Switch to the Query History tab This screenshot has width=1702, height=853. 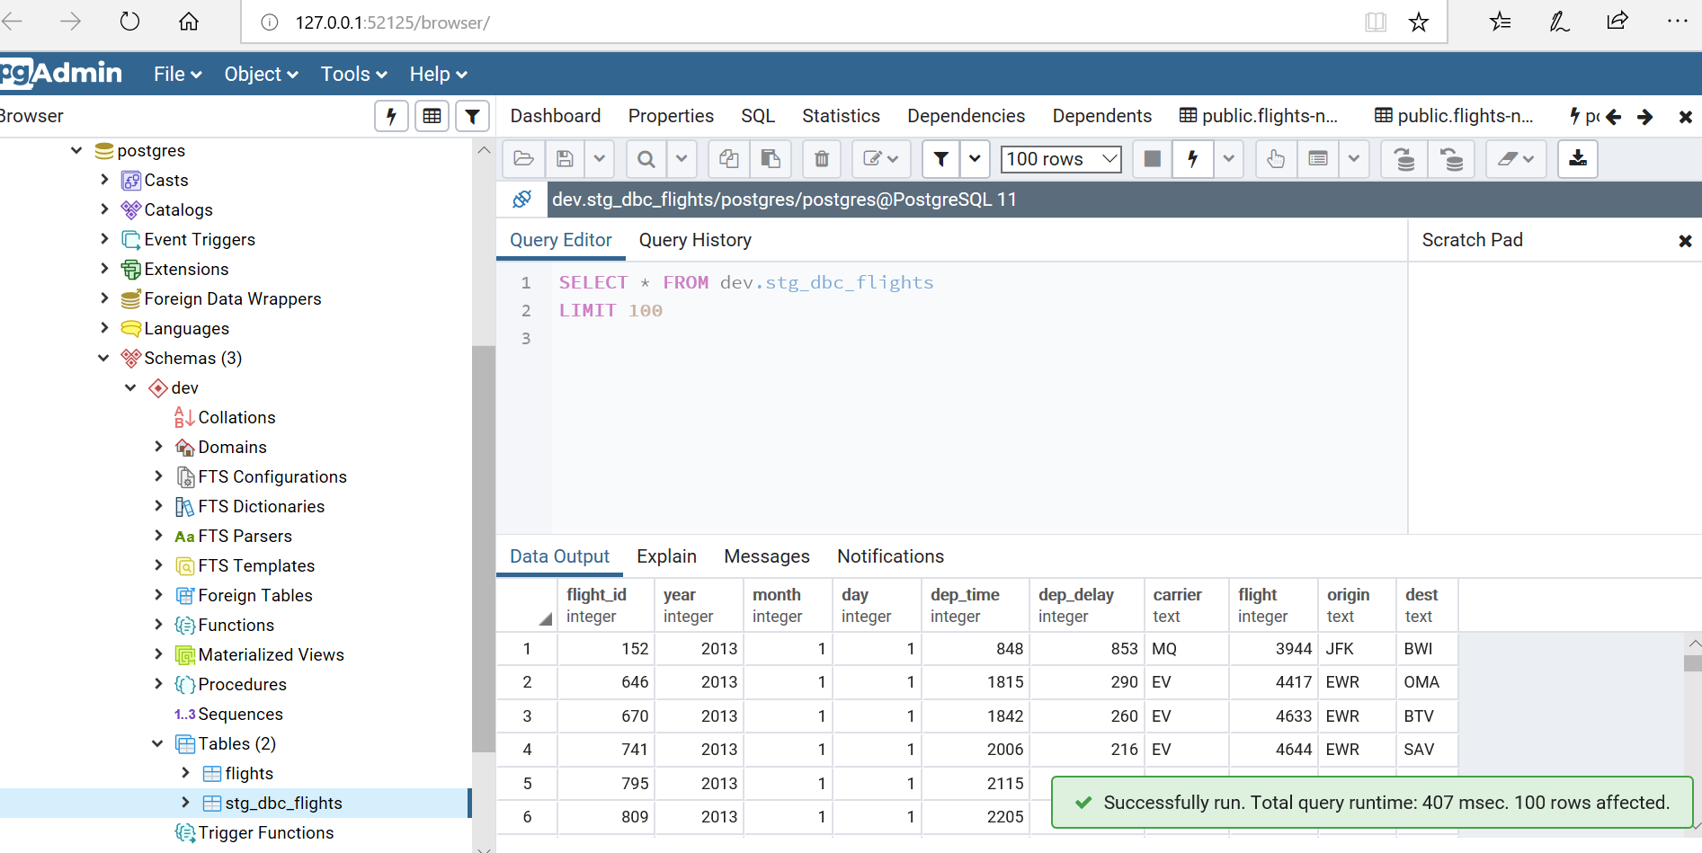click(x=695, y=240)
